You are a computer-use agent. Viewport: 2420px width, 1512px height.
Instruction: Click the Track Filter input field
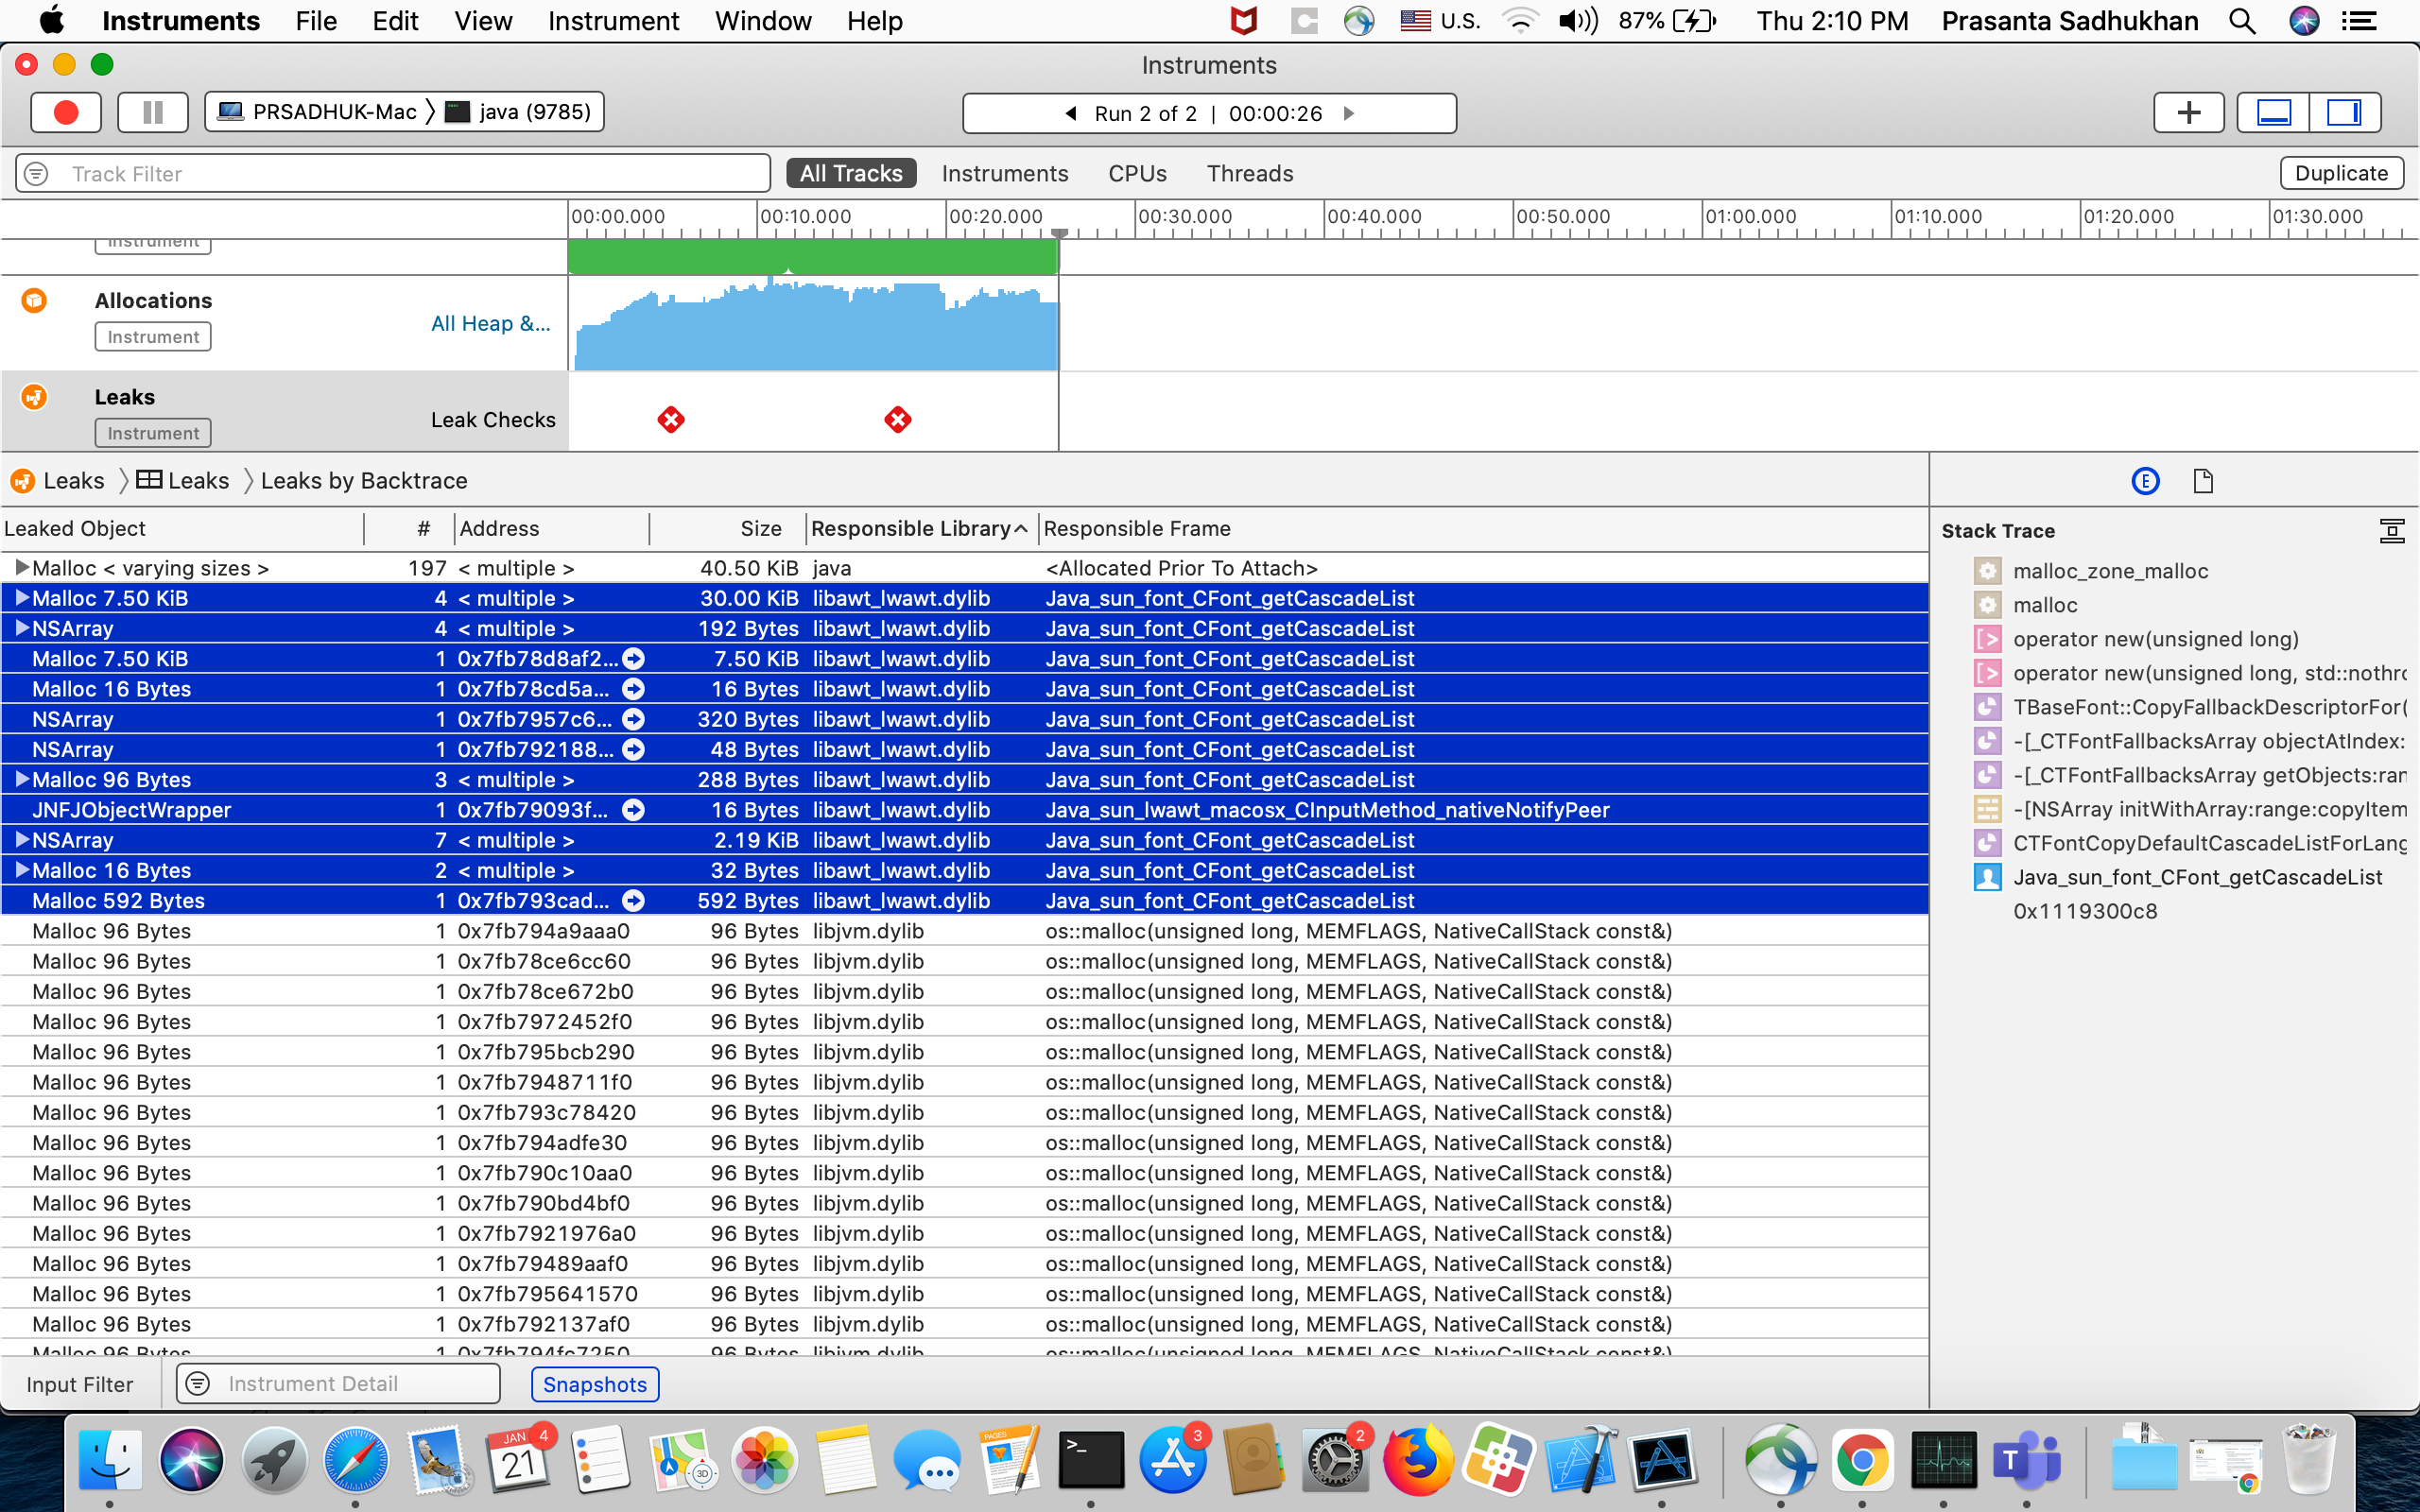pos(400,173)
